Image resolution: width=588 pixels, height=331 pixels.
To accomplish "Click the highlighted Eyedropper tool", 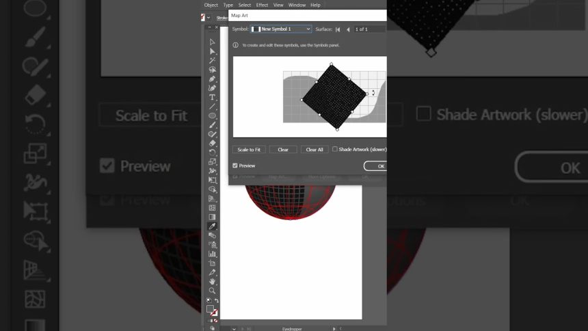I will tap(212, 226).
